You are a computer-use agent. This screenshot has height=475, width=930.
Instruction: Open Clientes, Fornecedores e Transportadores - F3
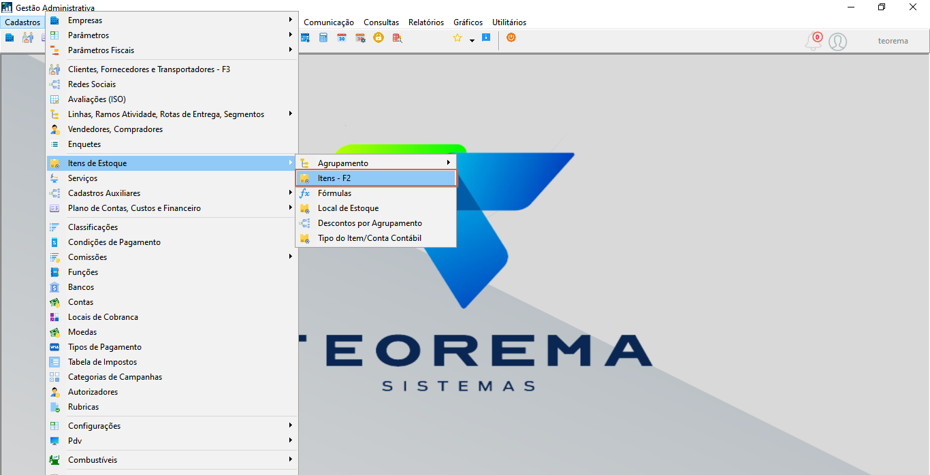(x=172, y=69)
